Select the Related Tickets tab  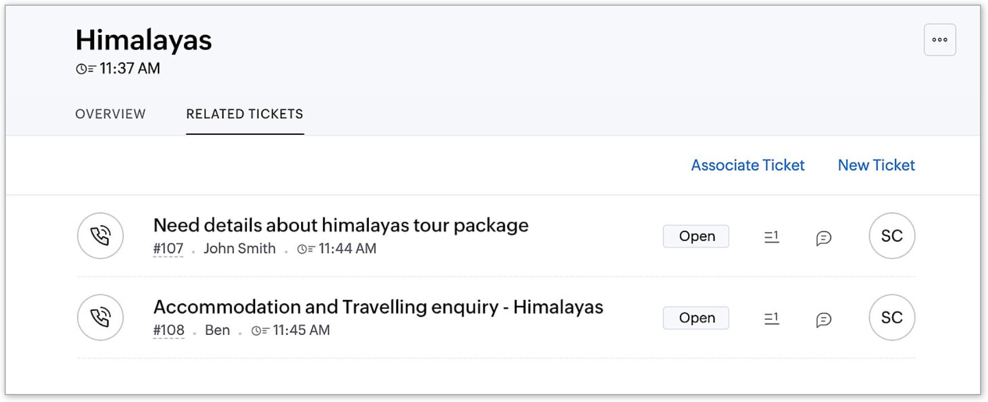[245, 114]
